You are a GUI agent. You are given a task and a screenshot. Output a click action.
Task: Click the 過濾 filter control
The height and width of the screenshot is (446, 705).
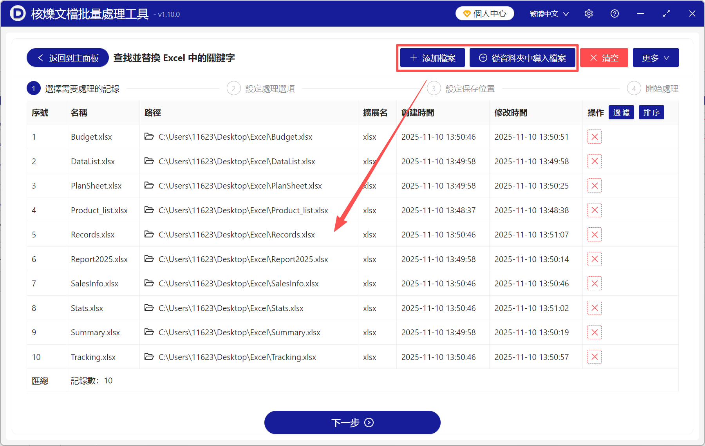click(x=621, y=112)
